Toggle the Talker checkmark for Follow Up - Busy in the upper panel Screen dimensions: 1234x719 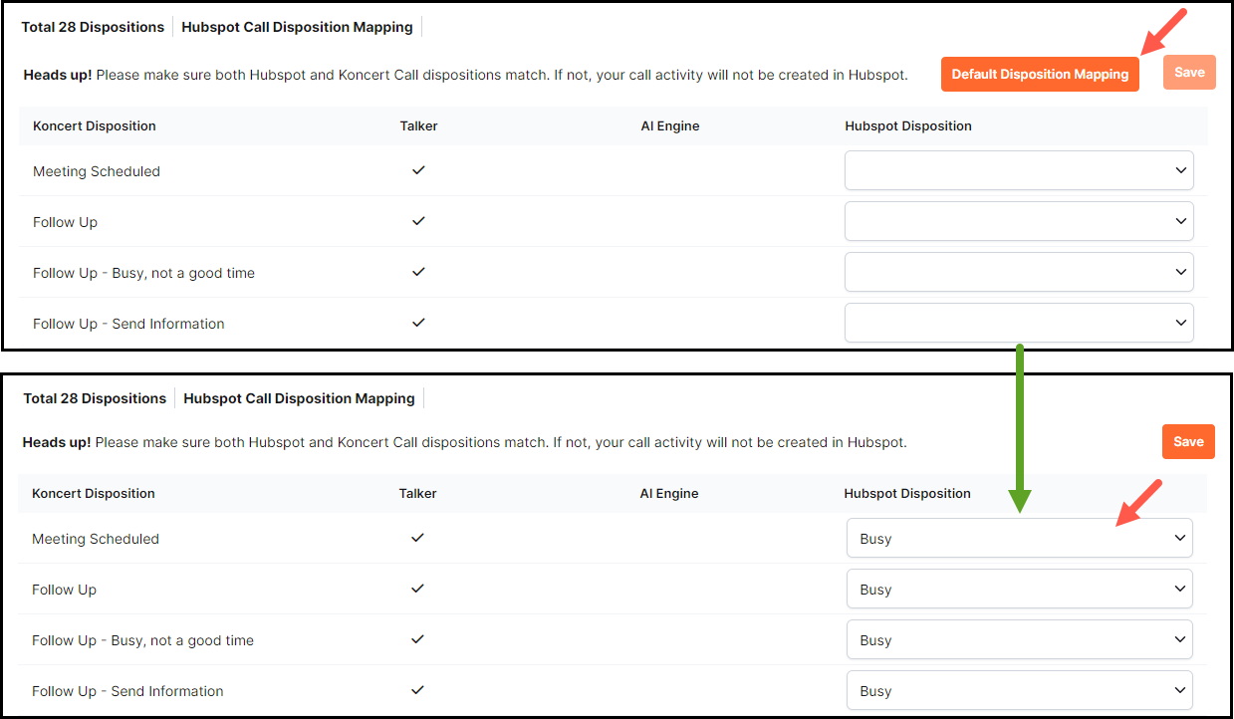click(418, 272)
